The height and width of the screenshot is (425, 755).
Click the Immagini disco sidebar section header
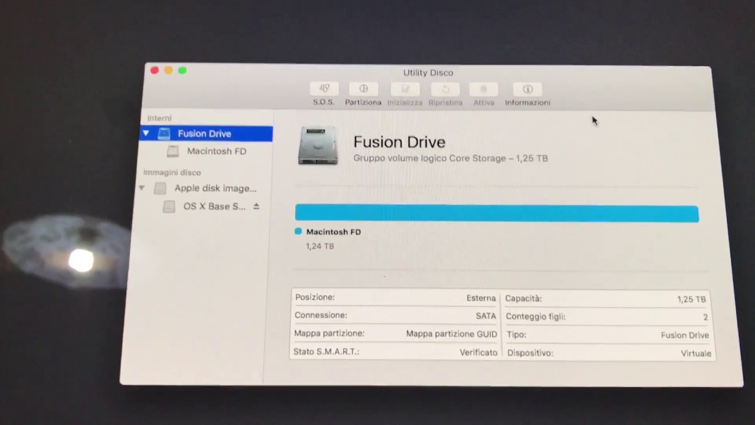tap(172, 172)
